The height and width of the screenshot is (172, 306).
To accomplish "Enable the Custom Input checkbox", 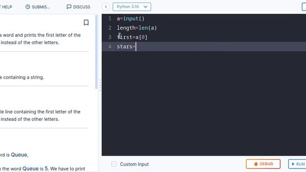I will point(114,164).
